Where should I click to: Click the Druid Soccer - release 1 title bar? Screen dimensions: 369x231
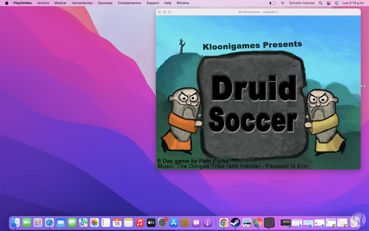point(258,12)
